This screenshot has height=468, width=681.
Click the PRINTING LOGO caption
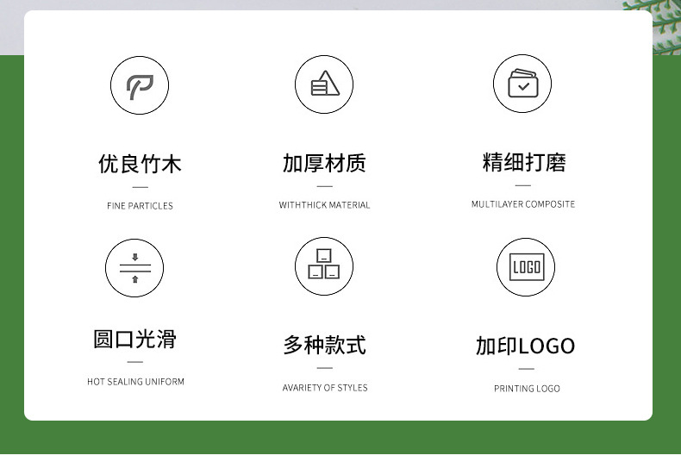527,389
